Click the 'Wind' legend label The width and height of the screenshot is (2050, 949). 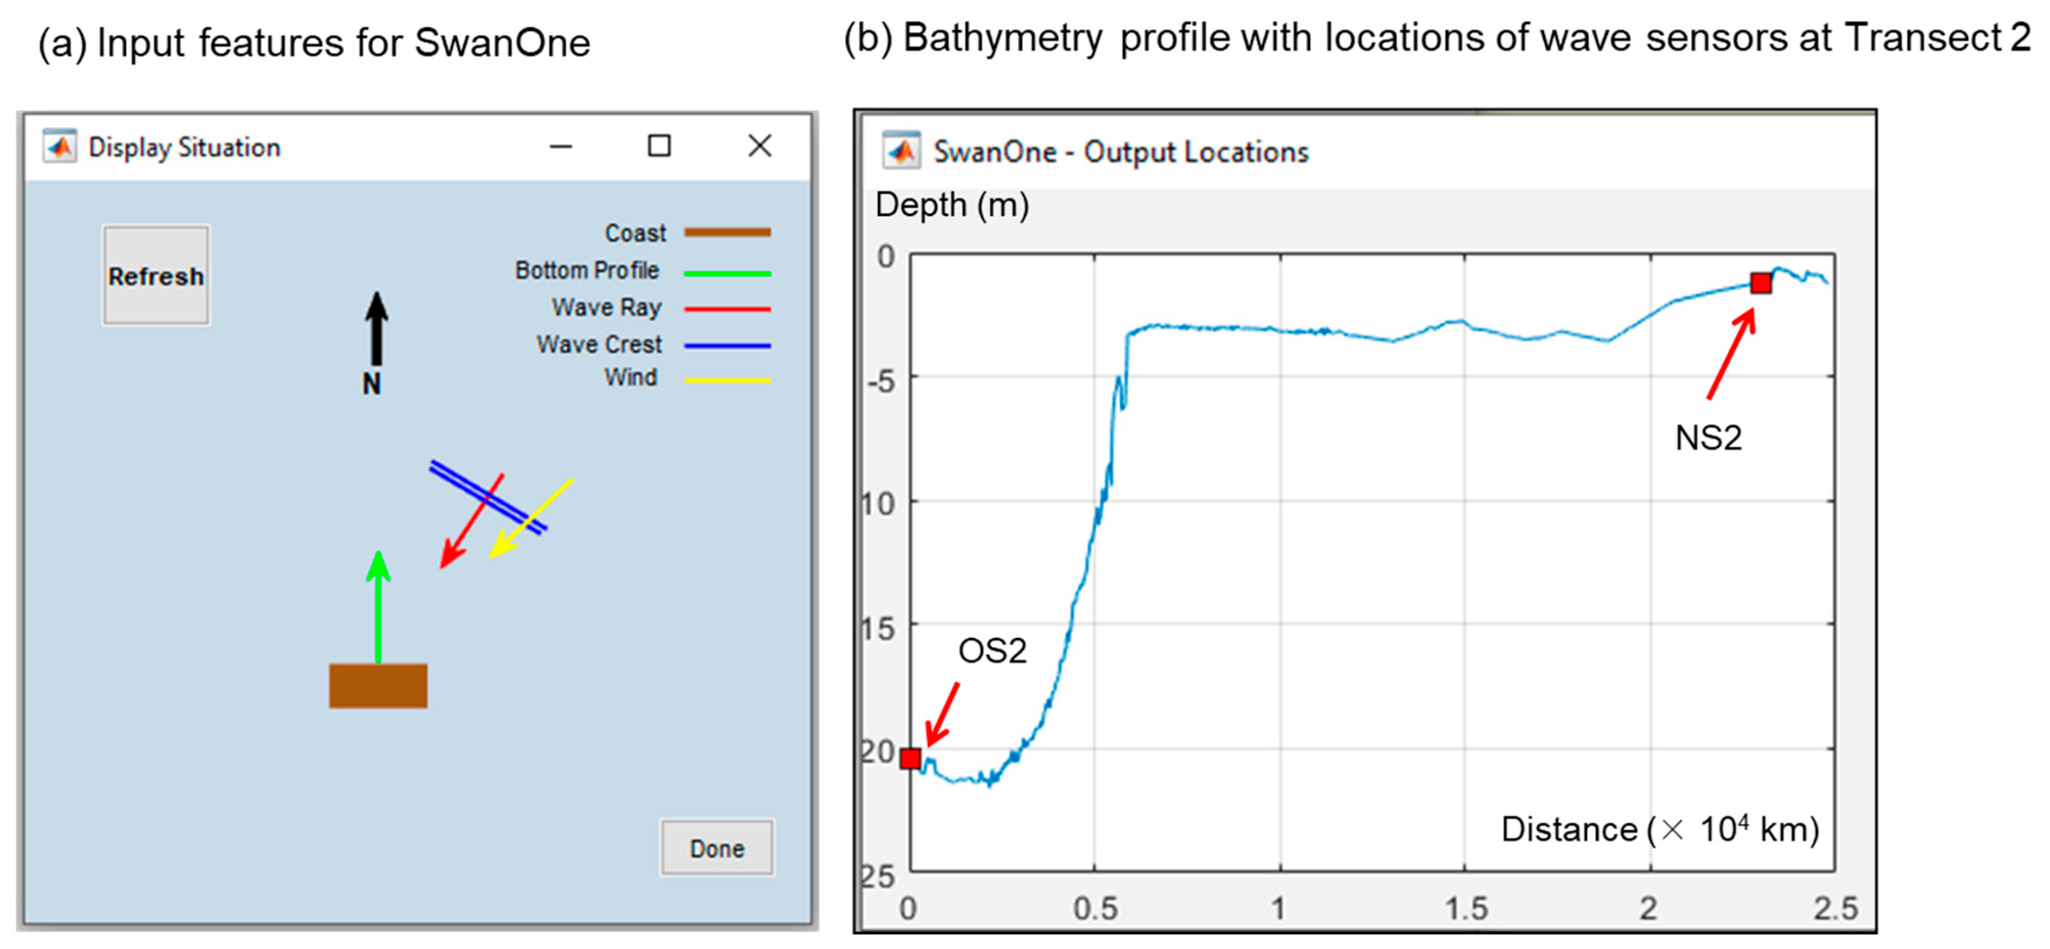[x=630, y=377]
